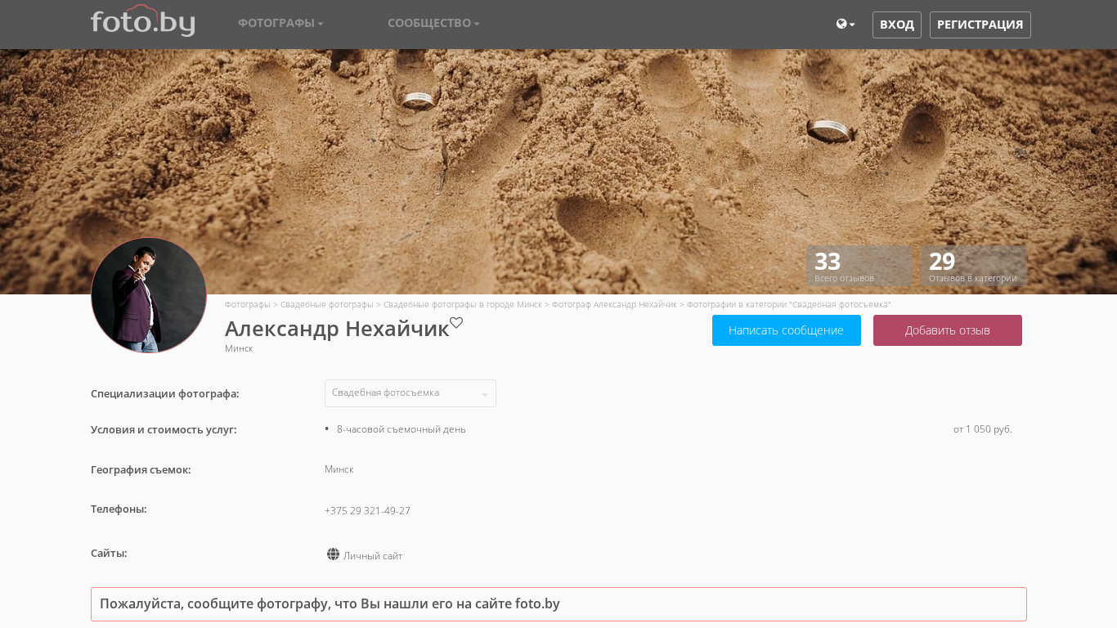Screen dimensions: 1117x628
Task: Click the phone number +375 29 321-49-27
Action: (x=367, y=511)
